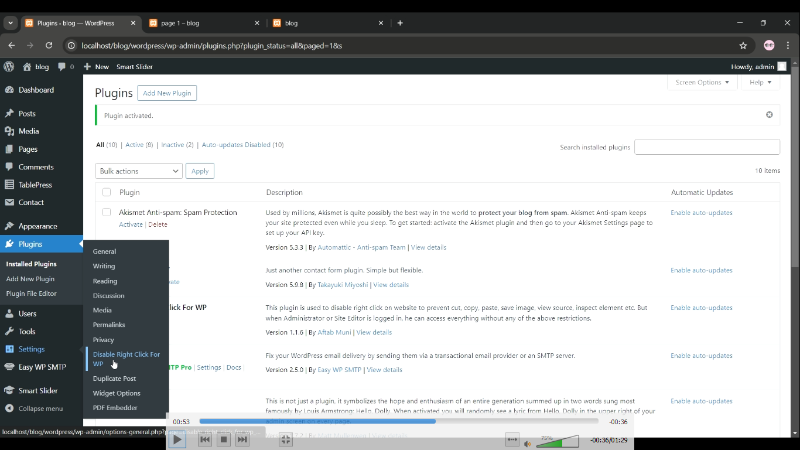Screen dimensions: 800x450
Task: Open Smart Slider in sidebar
Action: pyautogui.click(x=38, y=391)
